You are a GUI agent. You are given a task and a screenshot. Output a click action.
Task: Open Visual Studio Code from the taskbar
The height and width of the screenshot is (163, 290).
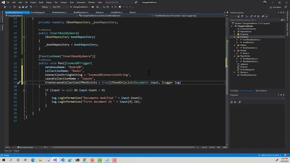pyautogui.click(x=63, y=160)
